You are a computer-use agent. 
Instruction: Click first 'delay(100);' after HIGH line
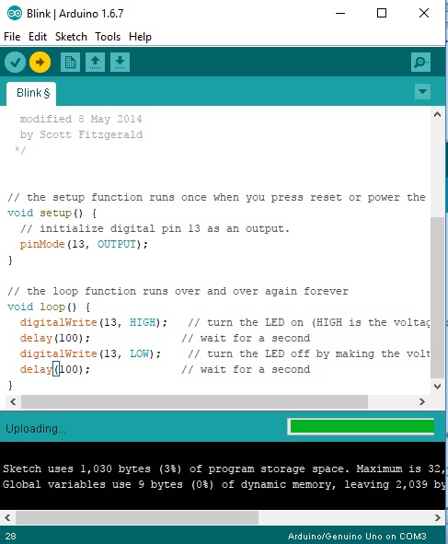tap(55, 338)
